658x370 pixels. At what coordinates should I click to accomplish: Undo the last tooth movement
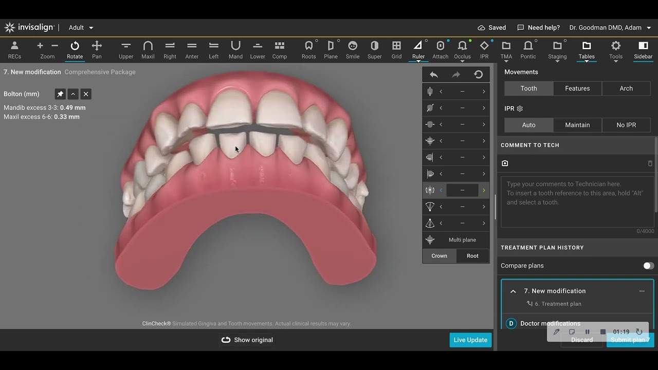[x=434, y=75]
